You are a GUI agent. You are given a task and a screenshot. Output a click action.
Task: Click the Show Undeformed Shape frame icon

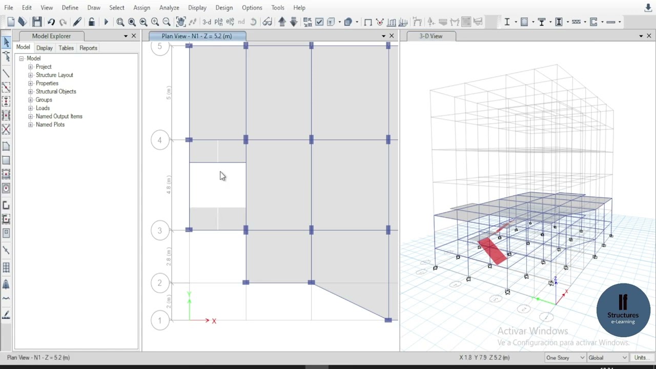coord(368,22)
